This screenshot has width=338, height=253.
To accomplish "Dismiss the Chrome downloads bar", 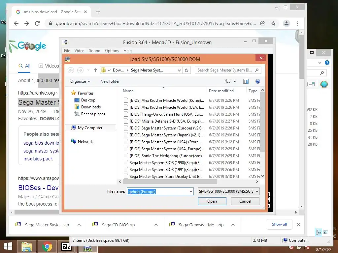I will (x=298, y=224).
